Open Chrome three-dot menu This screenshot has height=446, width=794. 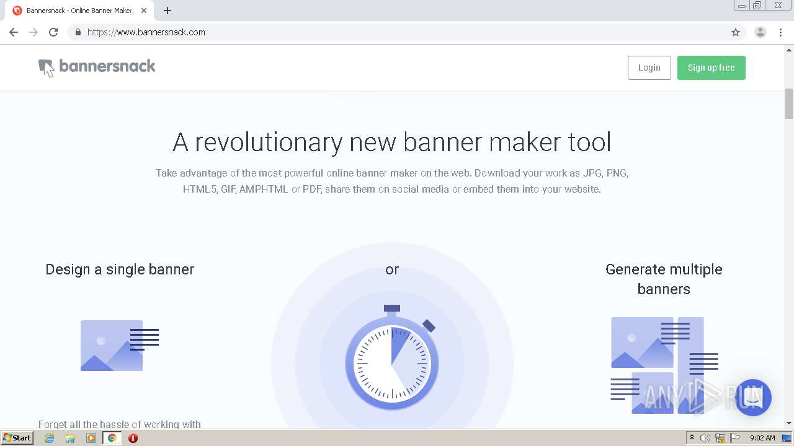click(x=780, y=32)
